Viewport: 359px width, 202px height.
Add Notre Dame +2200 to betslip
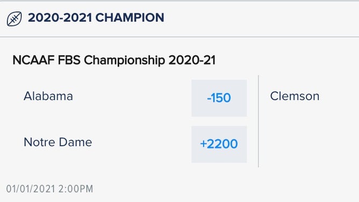[219, 145]
